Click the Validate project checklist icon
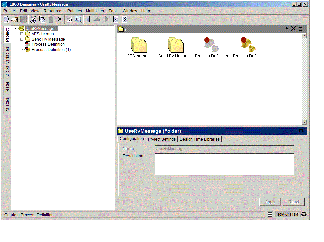 (125, 19)
